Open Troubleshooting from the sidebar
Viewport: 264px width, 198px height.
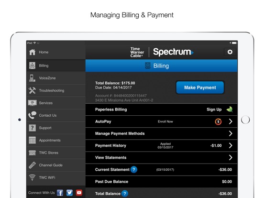(56, 90)
